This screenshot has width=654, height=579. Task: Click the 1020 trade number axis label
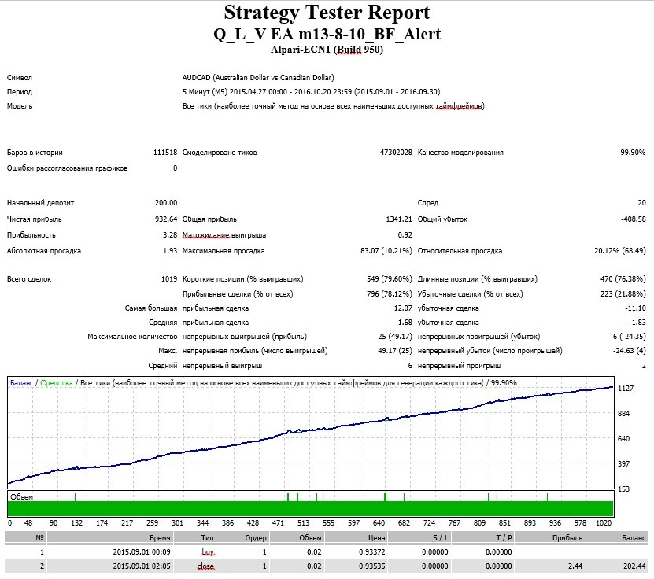click(604, 523)
